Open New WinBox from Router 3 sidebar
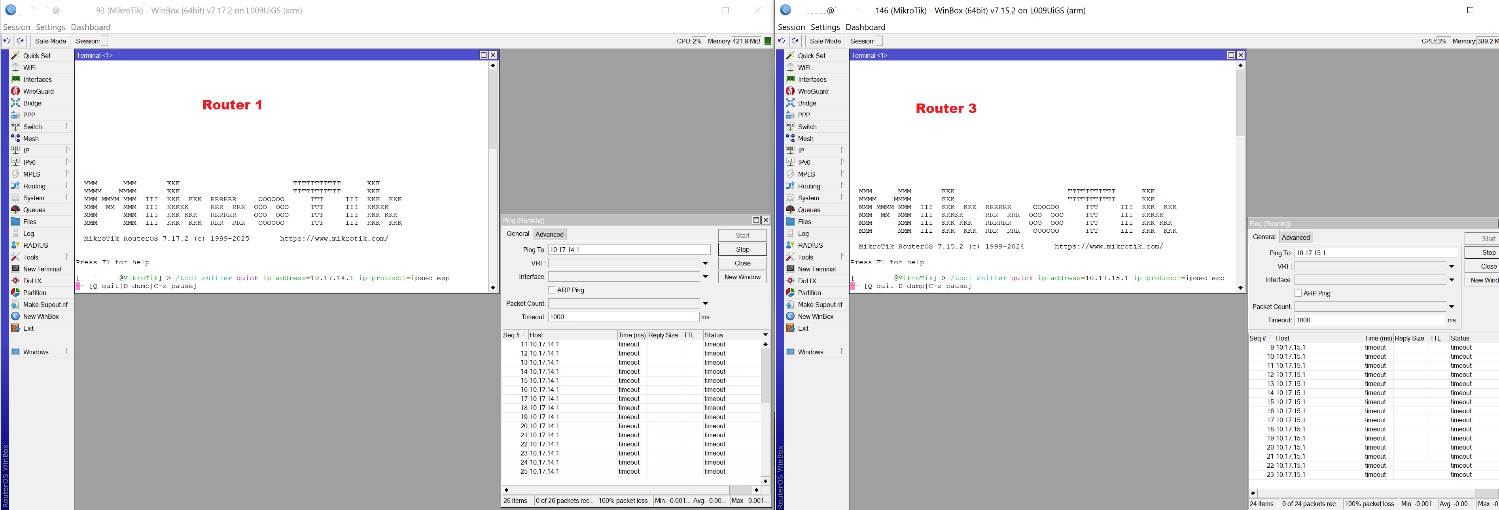This screenshot has height=510, width=1499. [816, 316]
